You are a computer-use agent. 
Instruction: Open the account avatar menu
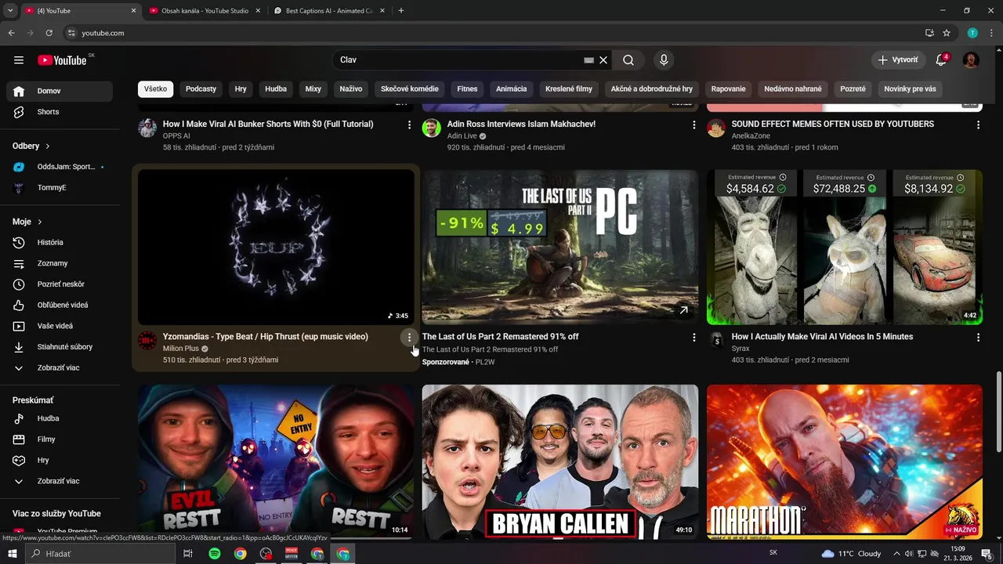[x=971, y=60]
